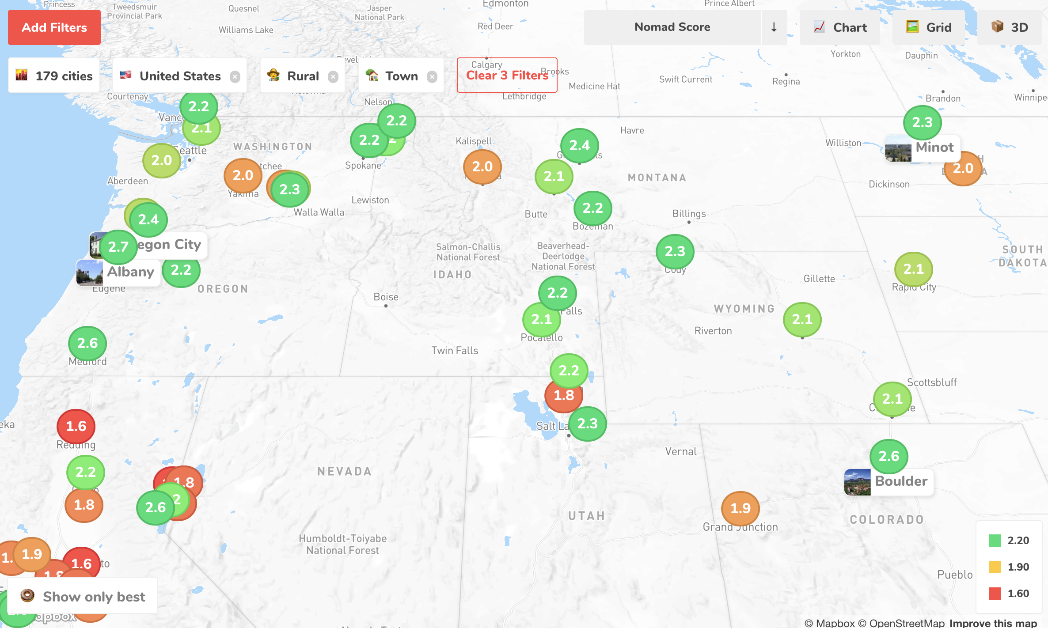Click the 179 cities counter chip
The image size is (1048, 628).
(54, 76)
